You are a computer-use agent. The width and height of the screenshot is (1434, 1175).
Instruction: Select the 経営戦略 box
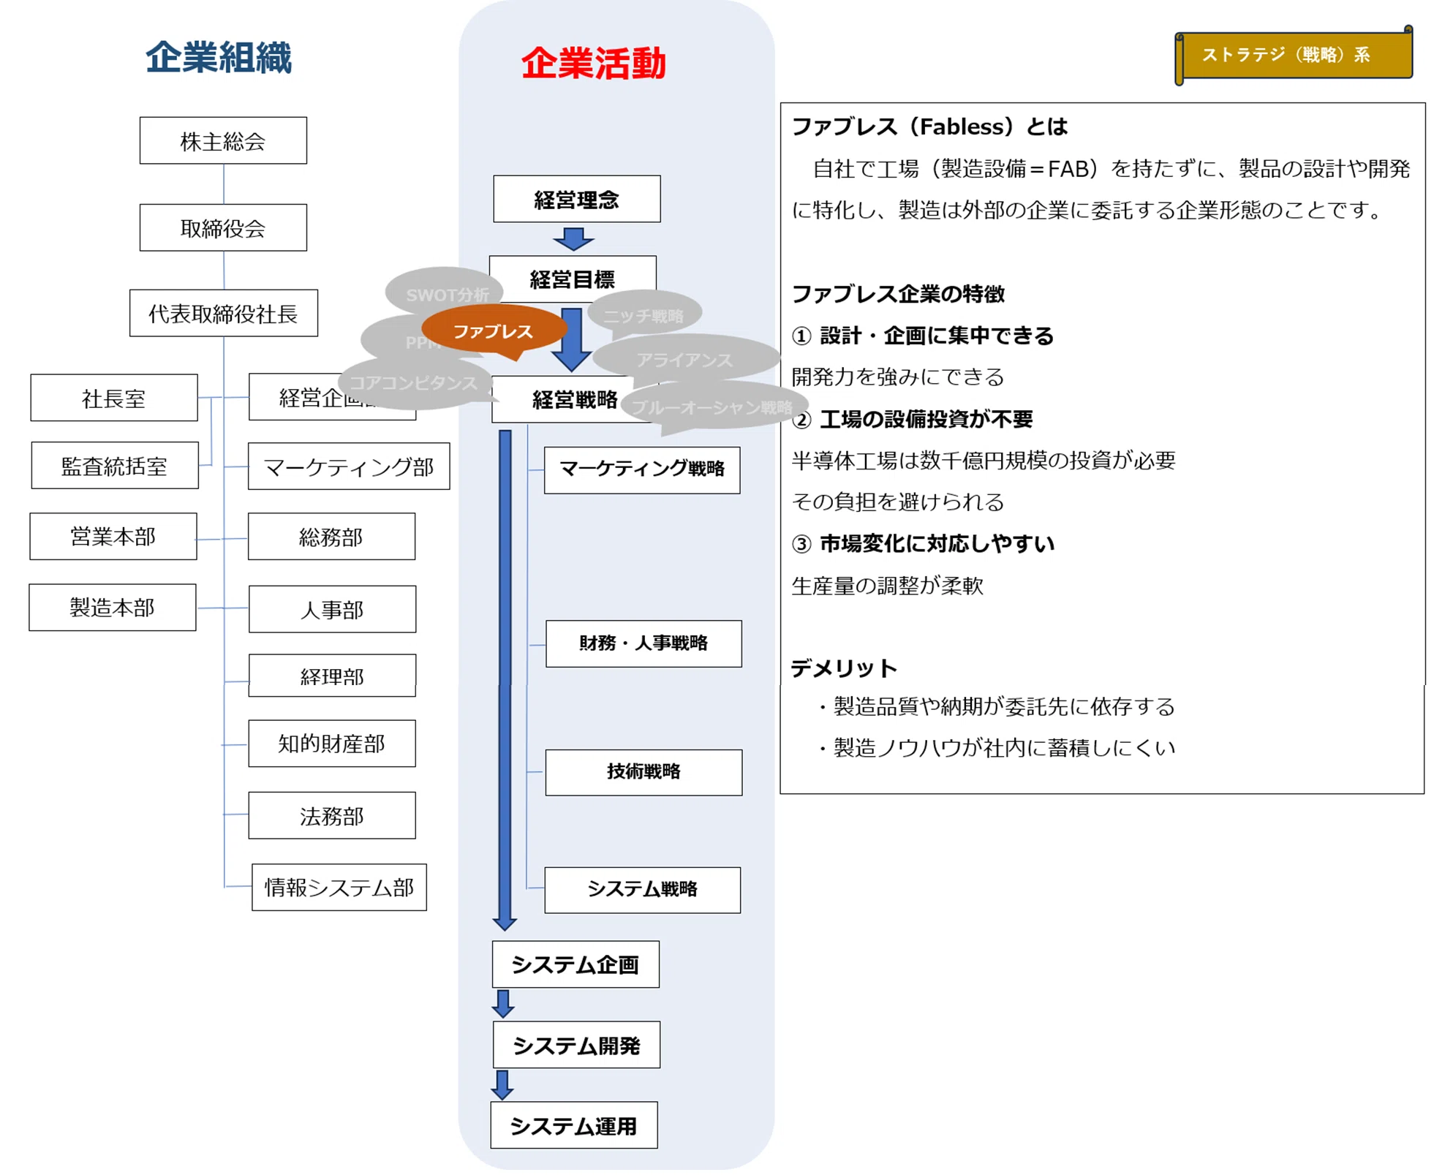(575, 399)
